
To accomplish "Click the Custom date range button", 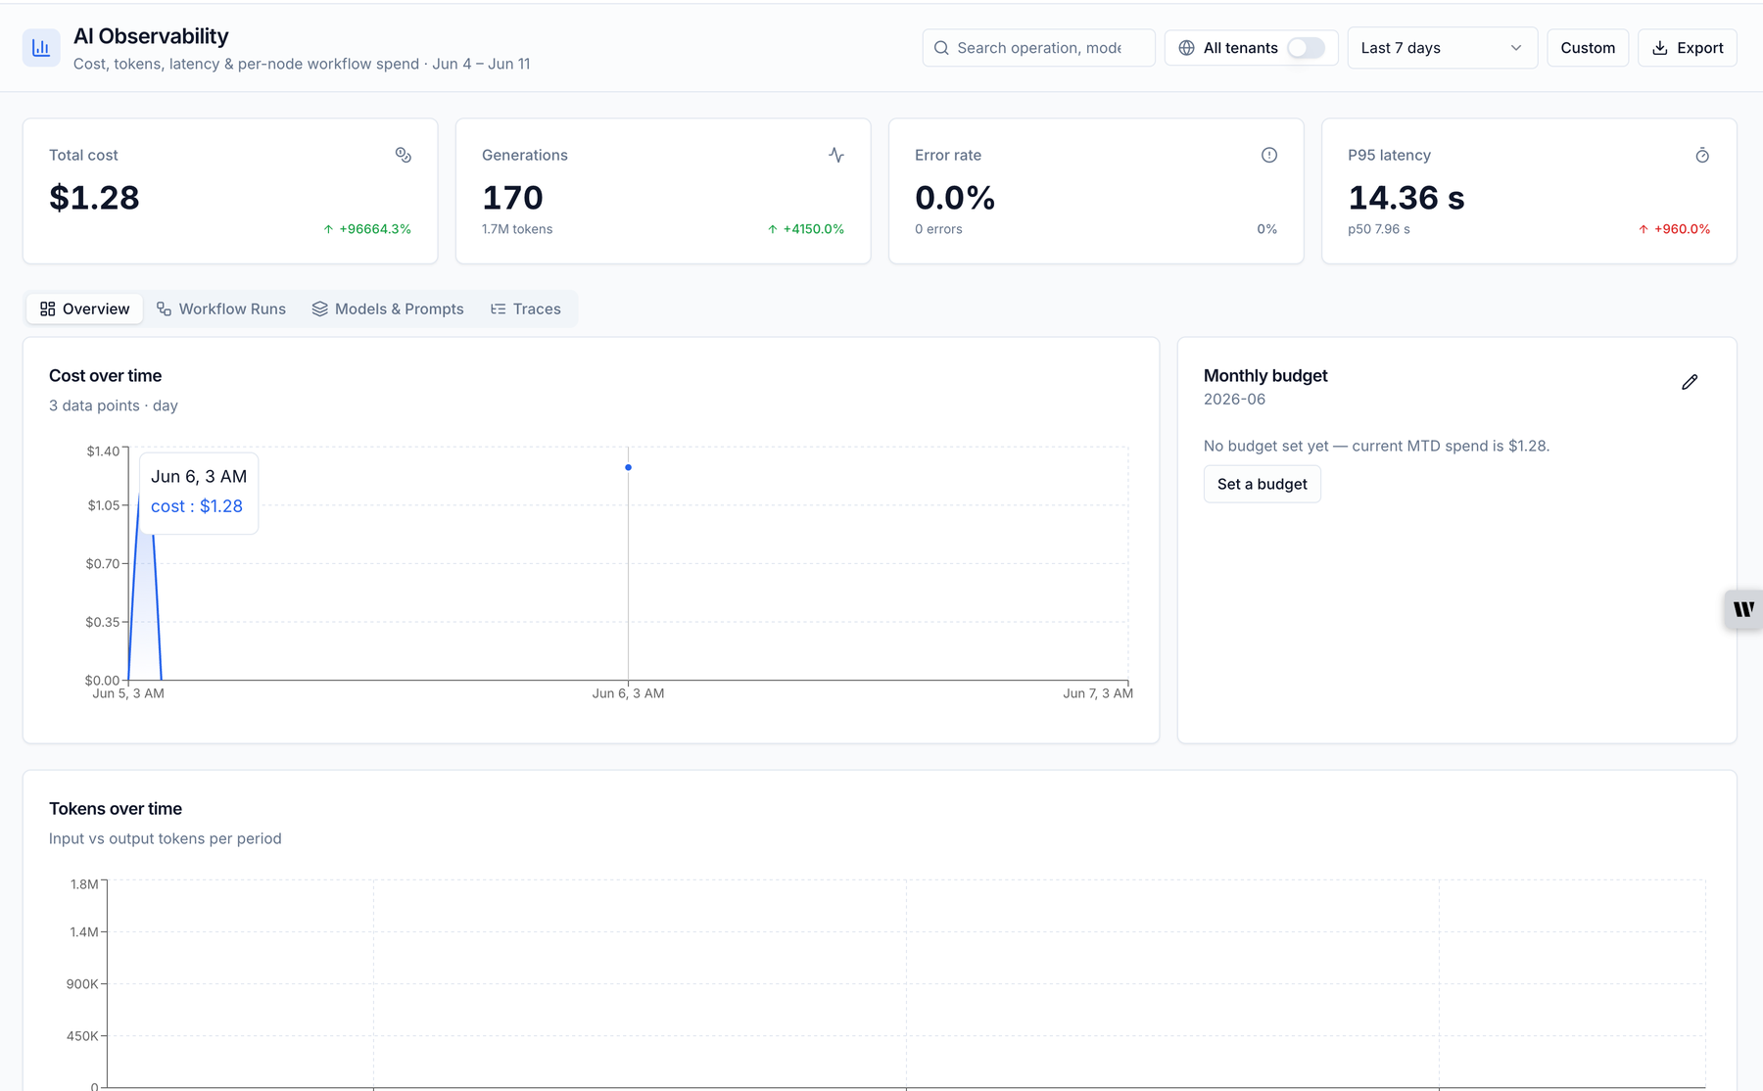I will pyautogui.click(x=1588, y=48).
